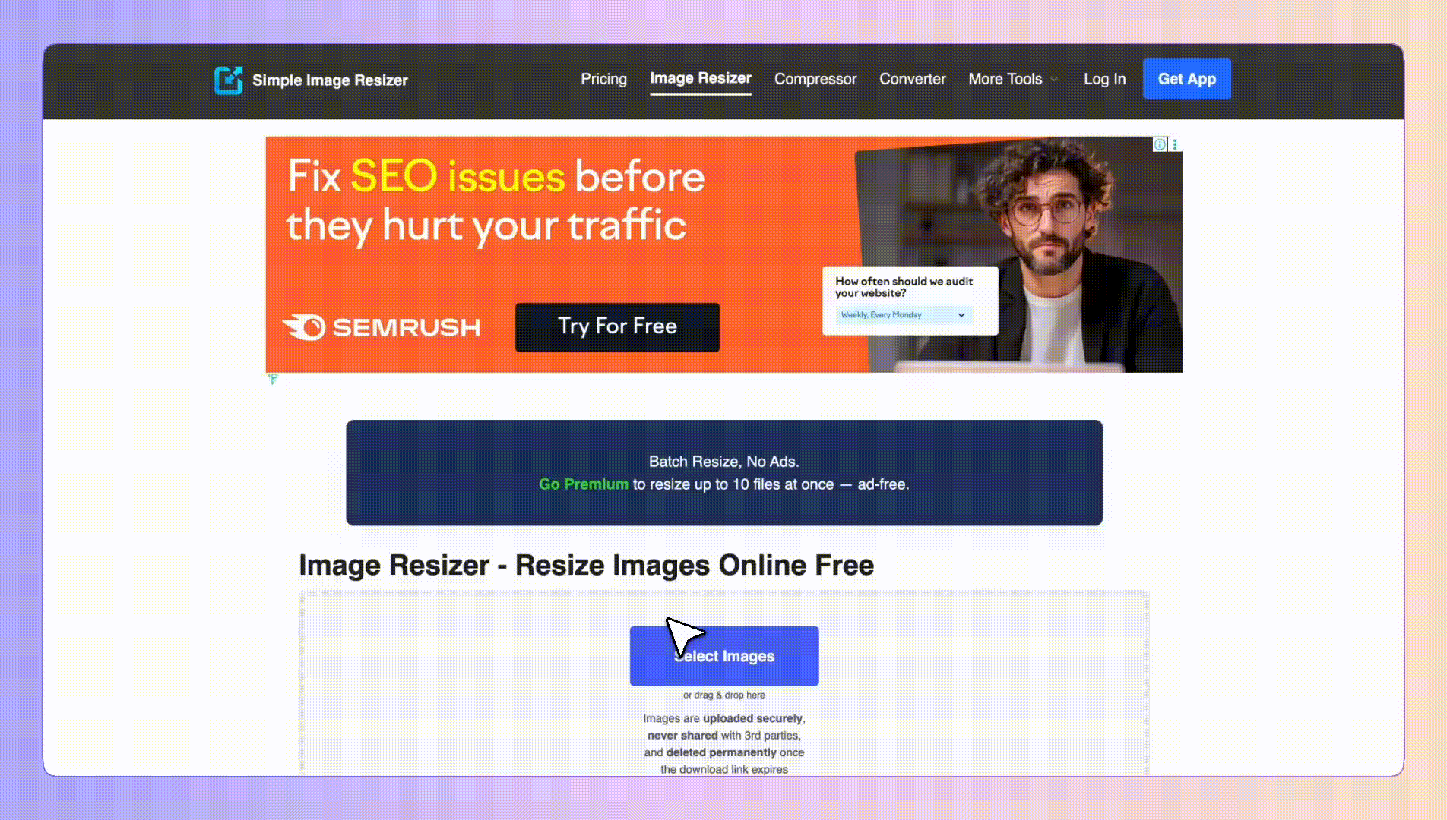This screenshot has height=820, width=1447.
Task: Click the Log In link
Action: coord(1104,79)
